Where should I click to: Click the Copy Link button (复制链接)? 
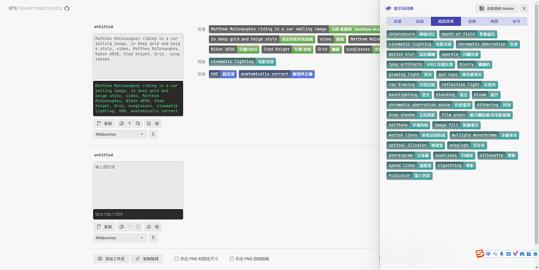click(x=147, y=259)
